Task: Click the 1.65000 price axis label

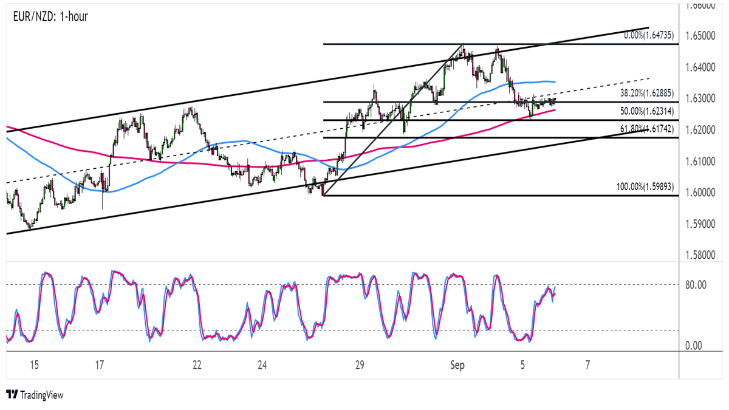Action: tap(699, 36)
